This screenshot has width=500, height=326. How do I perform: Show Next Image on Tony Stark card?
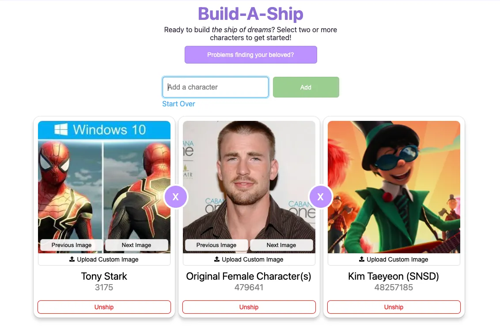coord(137,245)
